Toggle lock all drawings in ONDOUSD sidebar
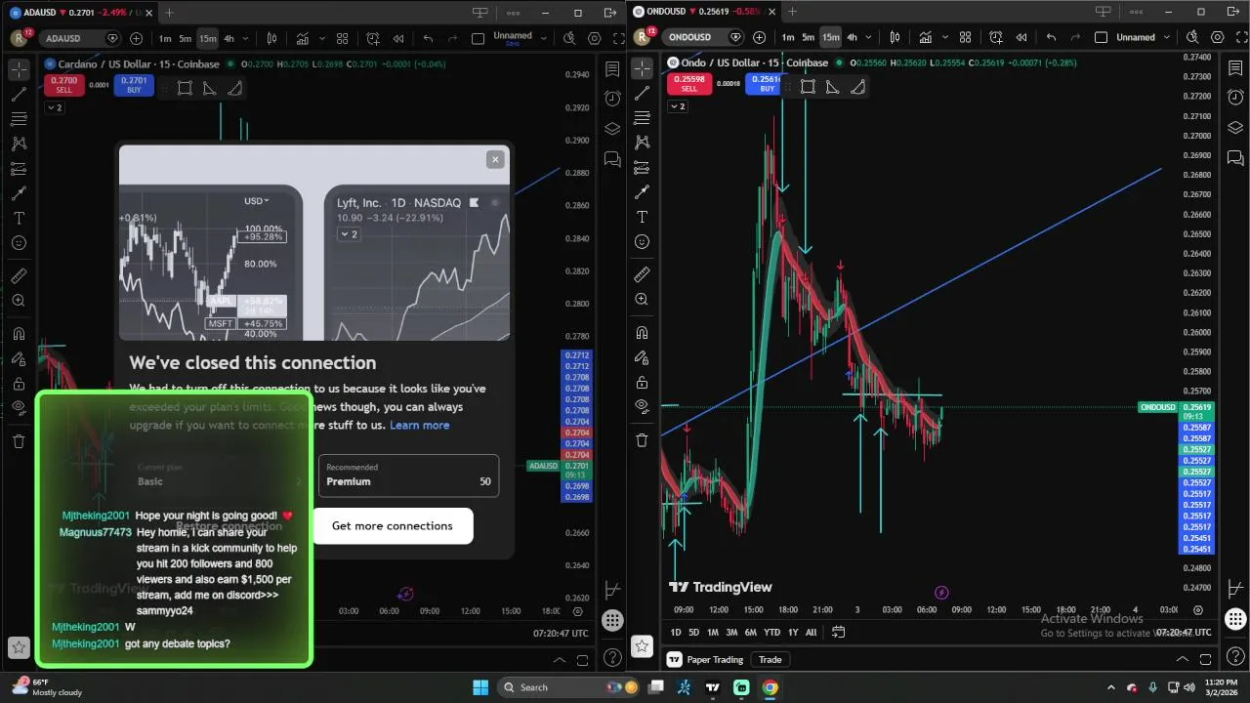 coord(642,382)
